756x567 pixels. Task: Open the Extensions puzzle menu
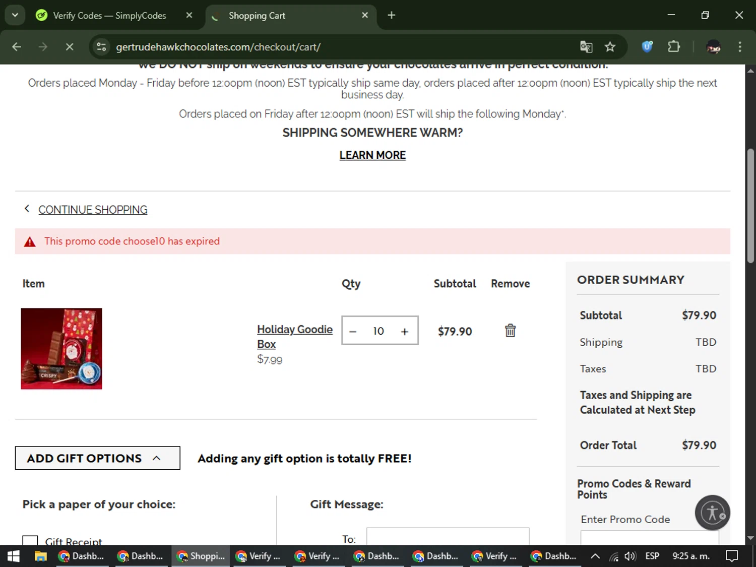point(674,47)
